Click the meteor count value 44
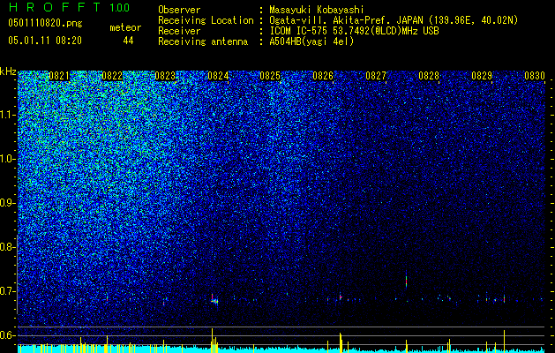The height and width of the screenshot is (353, 555). [x=128, y=41]
